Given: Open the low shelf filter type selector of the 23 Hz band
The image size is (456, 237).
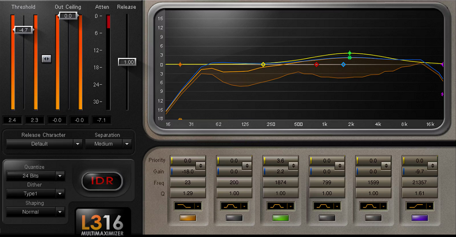Looking at the screenshot, I should pyautogui.click(x=187, y=206).
